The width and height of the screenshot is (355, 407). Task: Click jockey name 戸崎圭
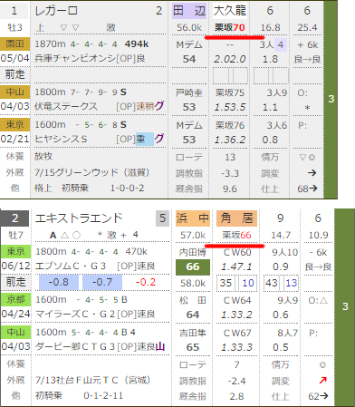click(x=189, y=92)
